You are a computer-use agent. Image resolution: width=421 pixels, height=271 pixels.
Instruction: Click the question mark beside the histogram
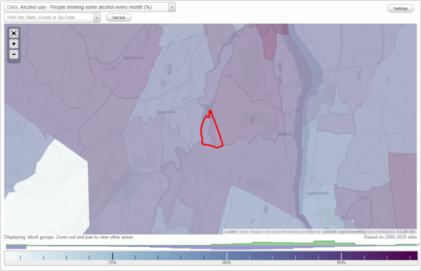click(418, 245)
